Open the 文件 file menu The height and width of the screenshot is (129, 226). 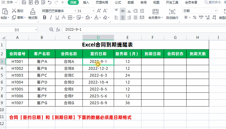(x=9, y=2)
